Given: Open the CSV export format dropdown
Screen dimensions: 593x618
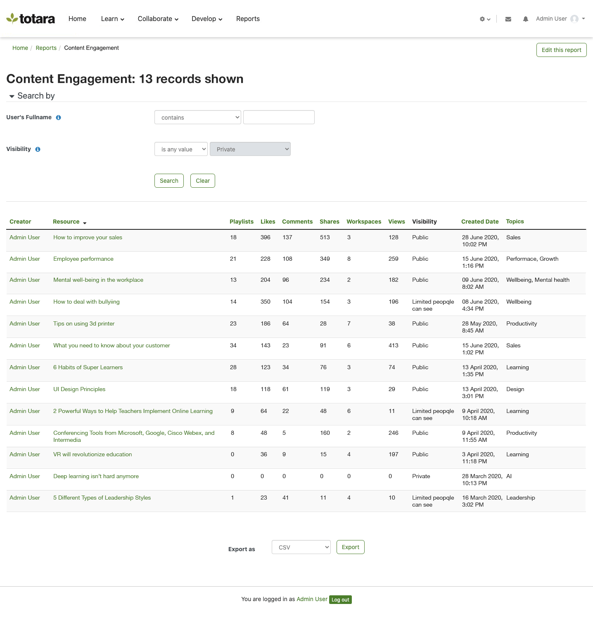Looking at the screenshot, I should tap(301, 547).
